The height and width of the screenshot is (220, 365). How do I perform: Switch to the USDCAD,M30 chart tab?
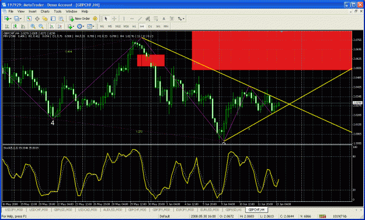click(88, 209)
